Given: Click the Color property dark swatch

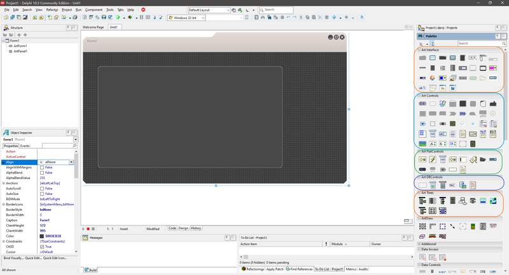Looking at the screenshot, I should click(42, 236).
